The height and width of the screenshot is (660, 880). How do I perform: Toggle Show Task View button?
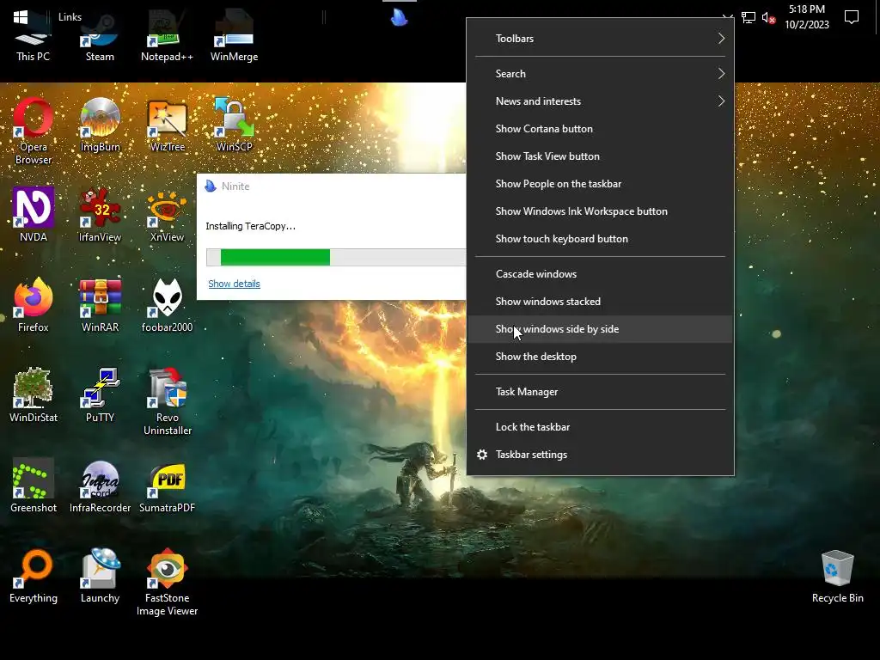tap(600, 156)
